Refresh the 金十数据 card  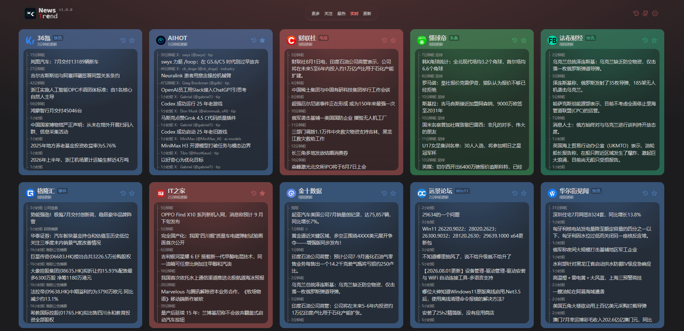tap(384, 193)
